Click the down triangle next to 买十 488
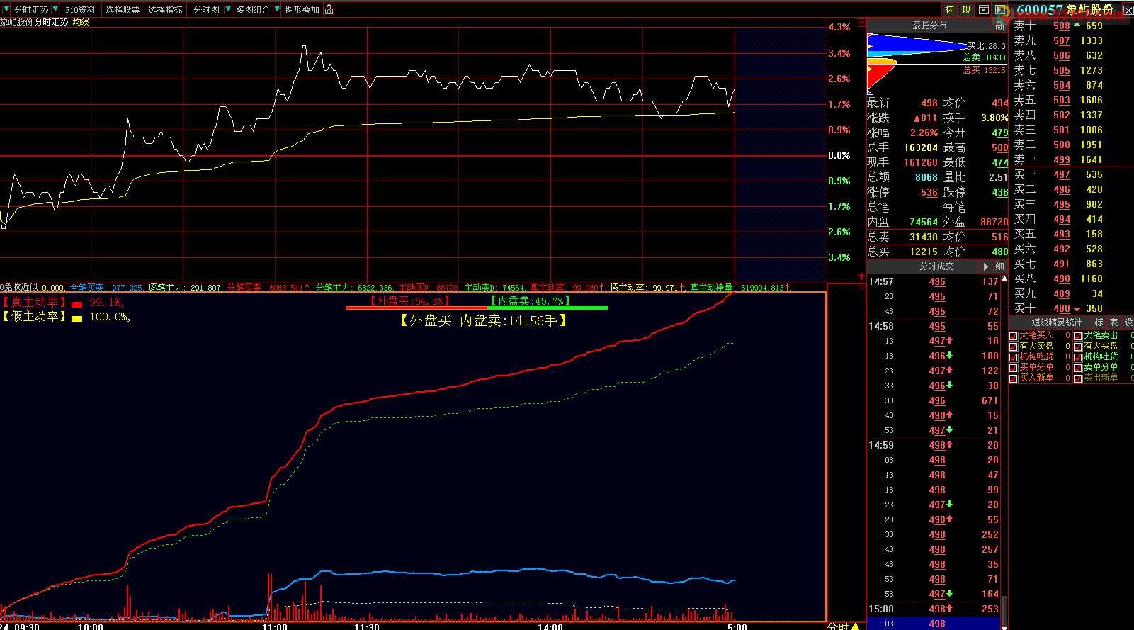This screenshot has height=630, width=1134. [x=1077, y=309]
